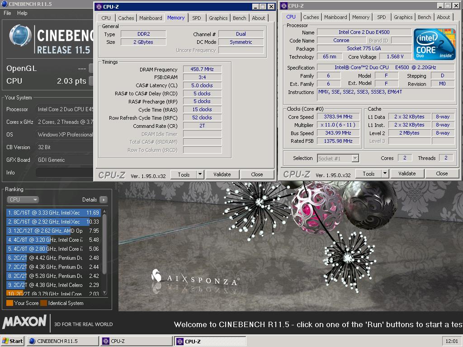Screen dimensions: 463x347
Task: Click Validate in right CPU-Z window
Action: (x=407, y=173)
